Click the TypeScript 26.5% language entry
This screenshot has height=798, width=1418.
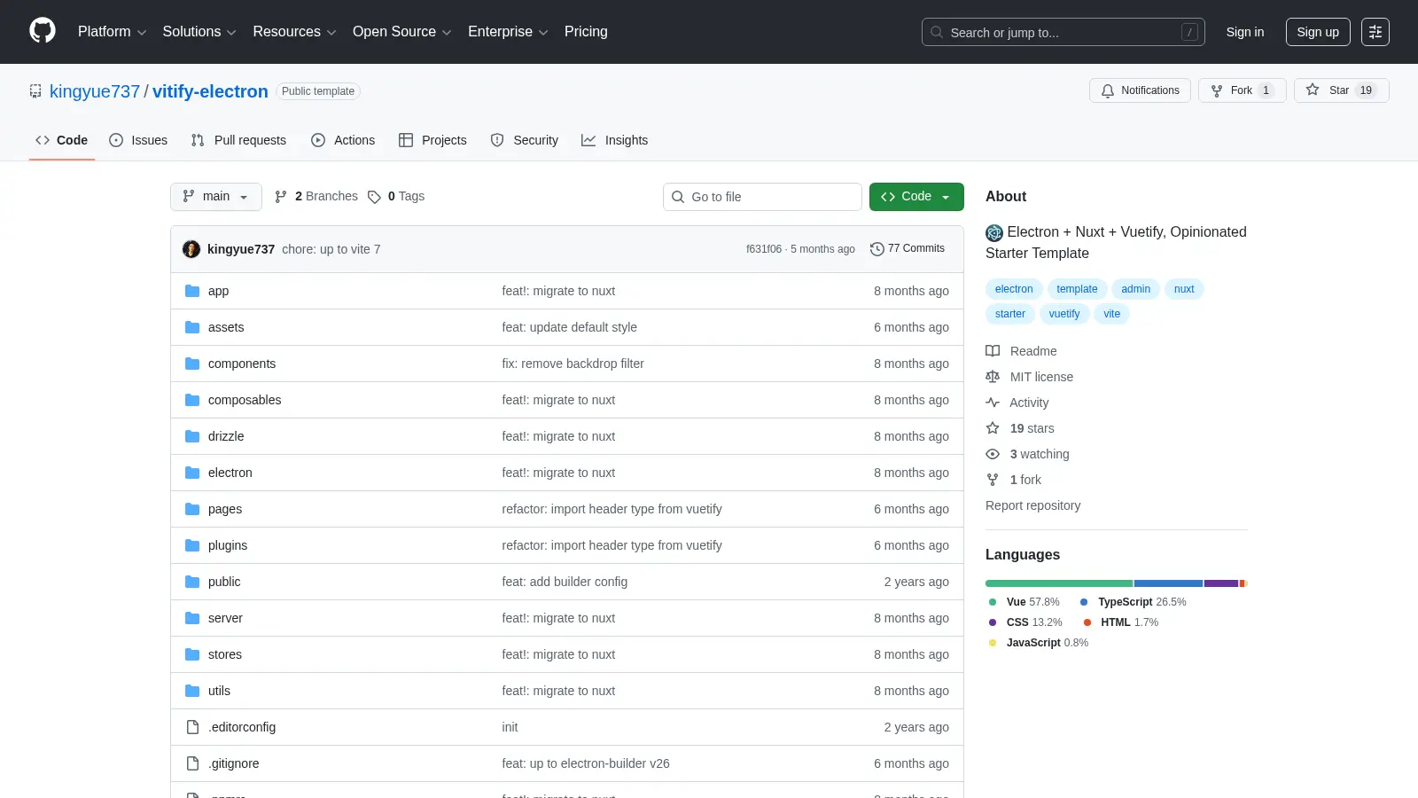(1133, 602)
